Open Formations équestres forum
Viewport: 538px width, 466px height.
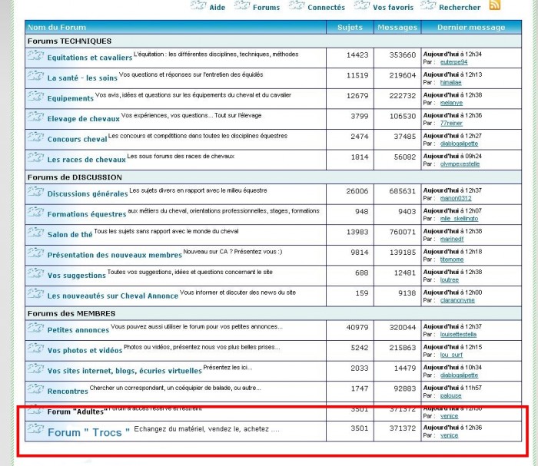tap(87, 214)
